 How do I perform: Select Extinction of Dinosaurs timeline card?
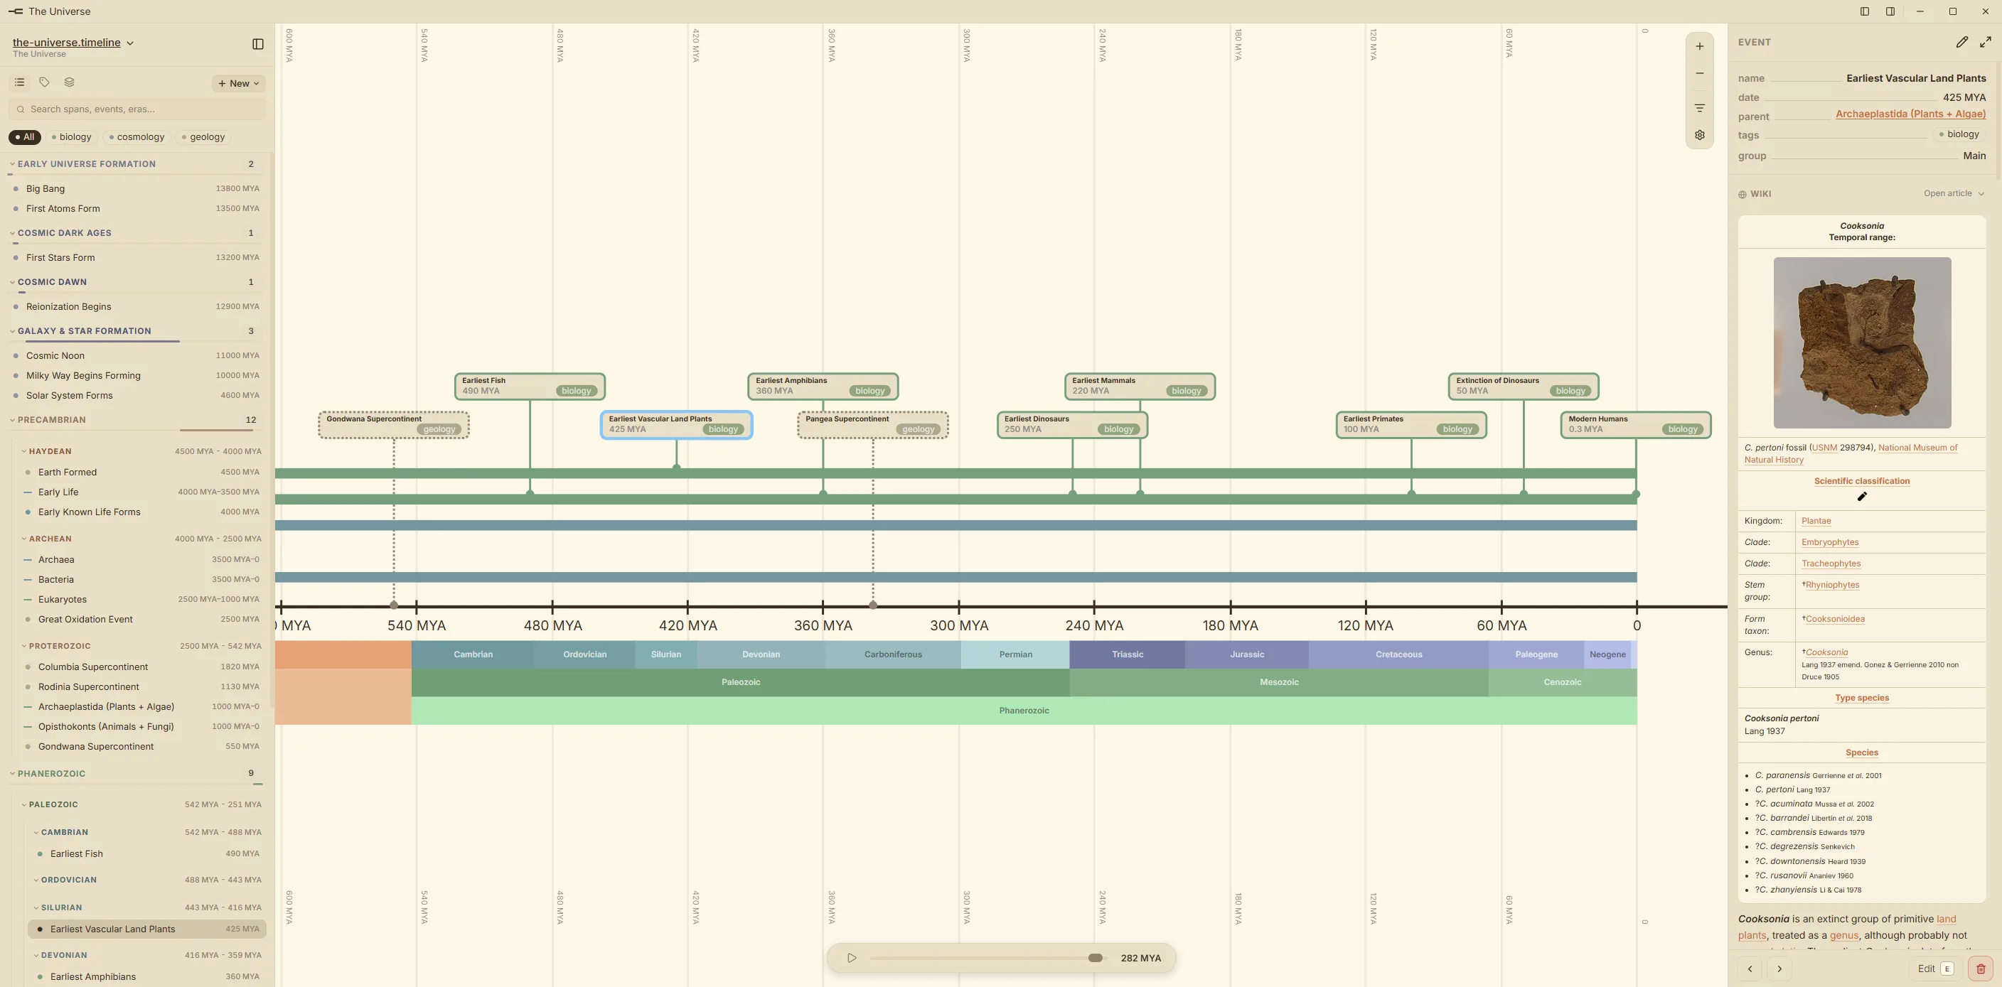[x=1523, y=387]
